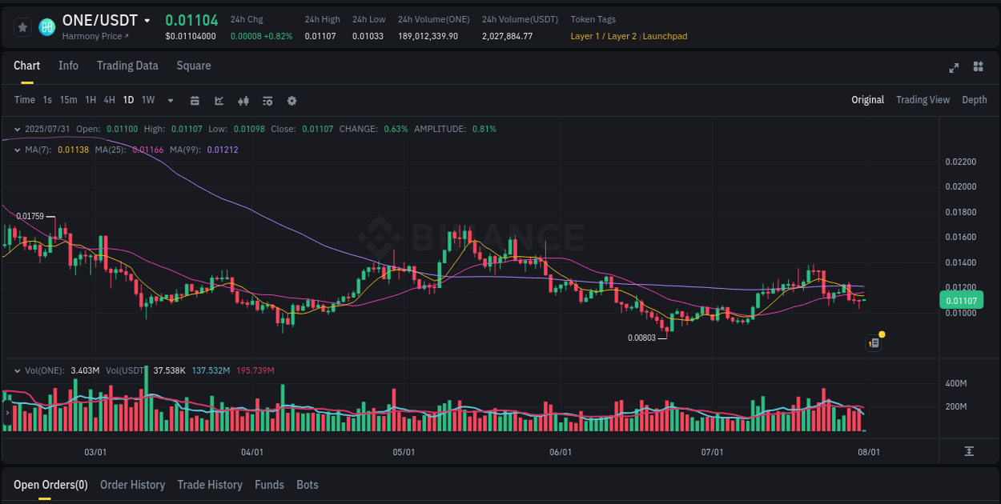Open the calendar date-range picker
This screenshot has height=504, width=1001.
pyautogui.click(x=195, y=101)
